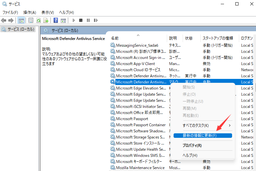Click the gear icon of MessagingService_5ada6

(x=113, y=45)
